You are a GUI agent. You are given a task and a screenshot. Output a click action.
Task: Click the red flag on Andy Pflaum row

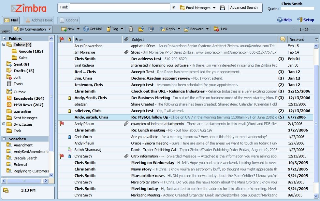coord(62,123)
